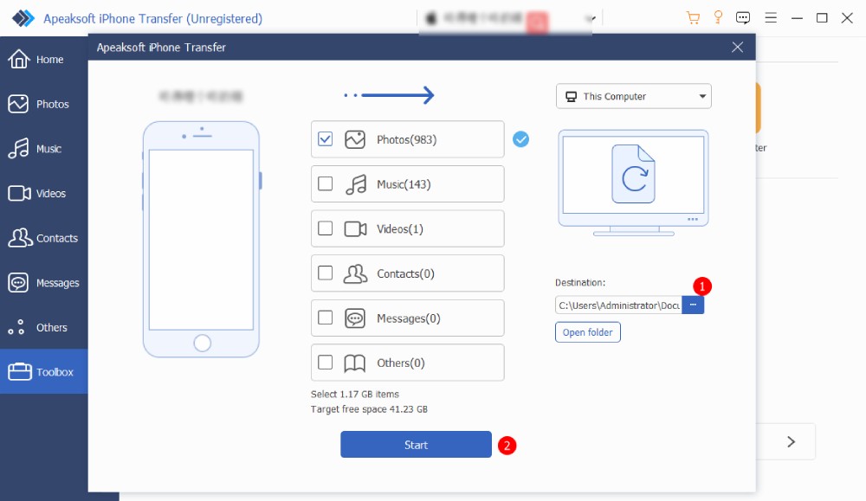Click the Photos picture icon in list
The image size is (866, 501).
coord(354,139)
